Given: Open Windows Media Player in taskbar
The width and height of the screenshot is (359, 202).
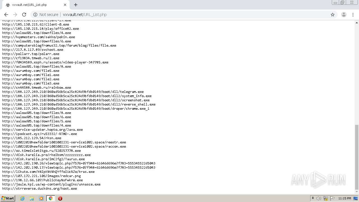Looking at the screenshot, I should 41,198.
